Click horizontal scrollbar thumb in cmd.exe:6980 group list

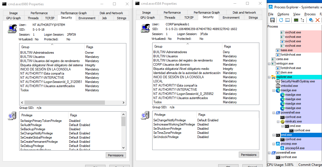pyautogui.click(x=65, y=102)
